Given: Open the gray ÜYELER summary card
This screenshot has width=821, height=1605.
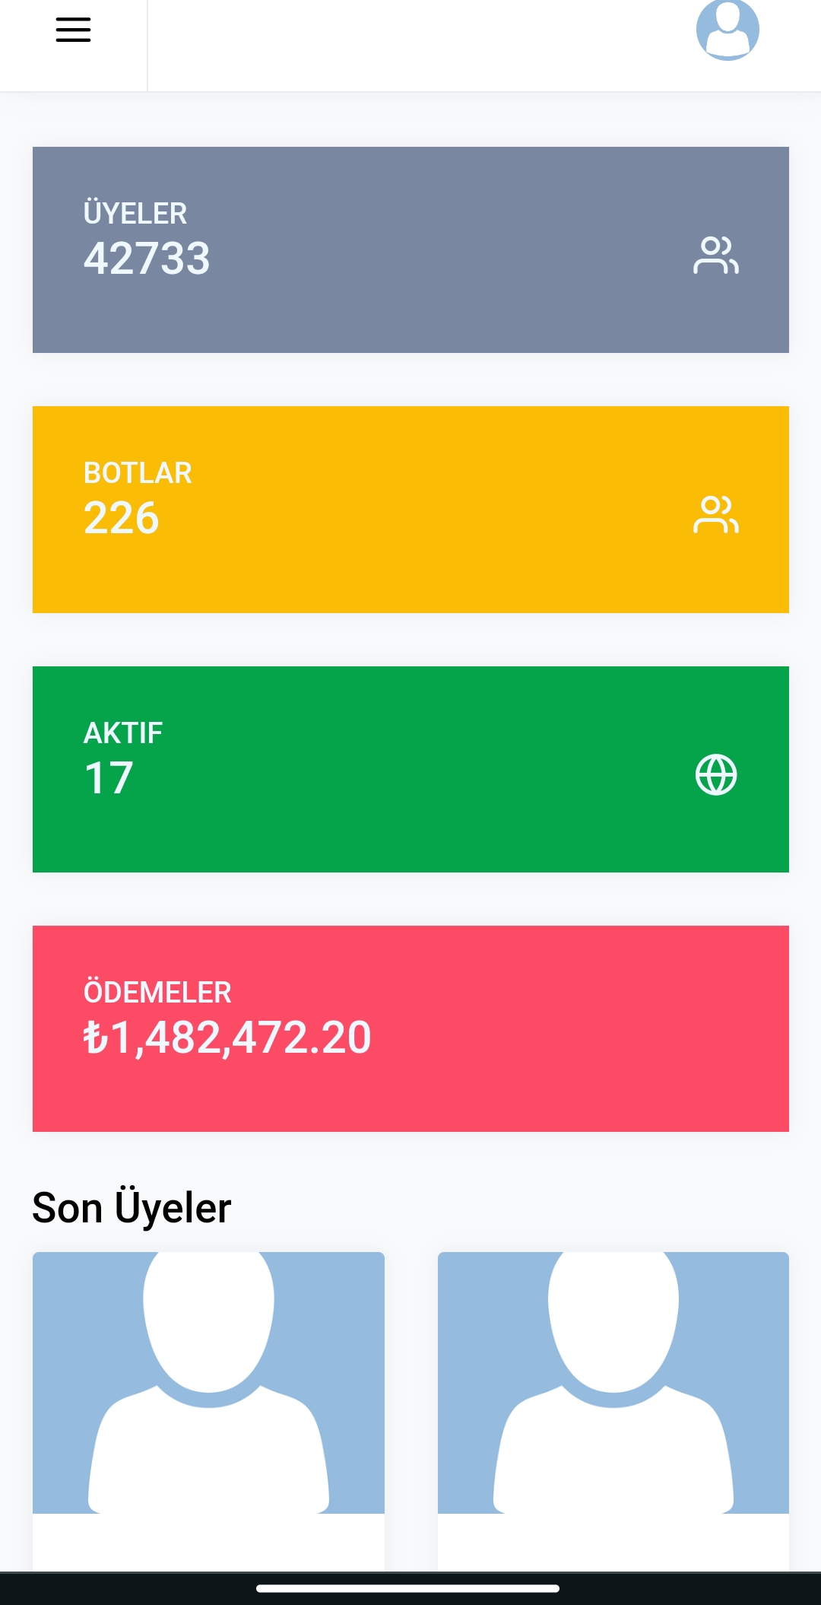Looking at the screenshot, I should [x=410, y=249].
